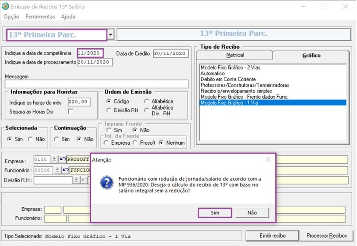Toggle the Separa as Horas Dsr checkbox
The height and width of the screenshot is (246, 357).
pos(71,111)
